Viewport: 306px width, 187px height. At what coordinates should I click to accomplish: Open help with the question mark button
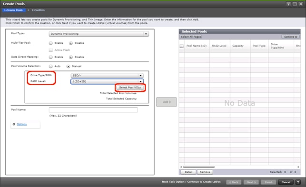tap(298, 182)
